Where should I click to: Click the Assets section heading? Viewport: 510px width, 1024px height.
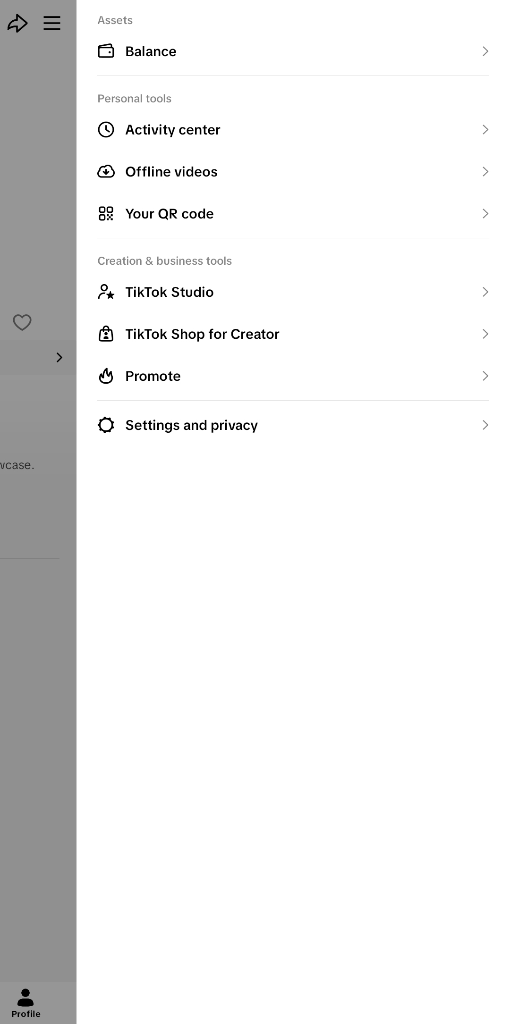[115, 20]
